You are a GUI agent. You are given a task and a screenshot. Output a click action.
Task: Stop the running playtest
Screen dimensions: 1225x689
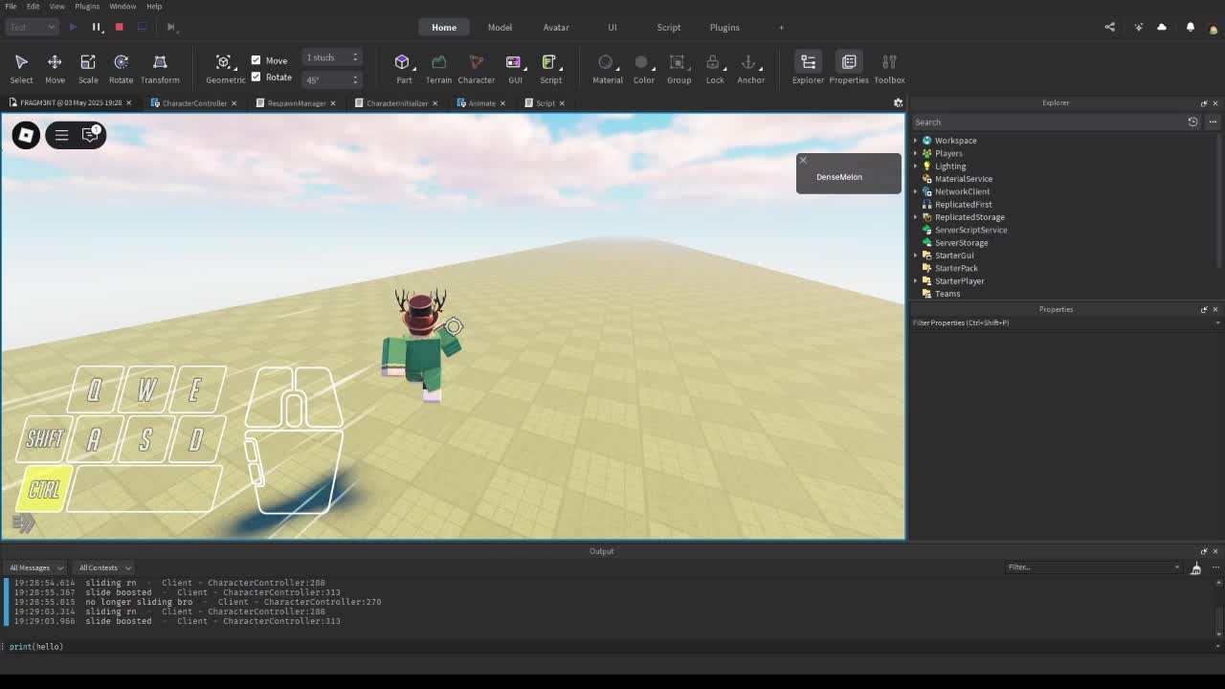(x=119, y=27)
